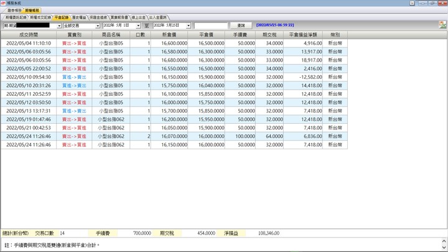
Task: Click the small pin button beside minimize
Action: (413, 3)
